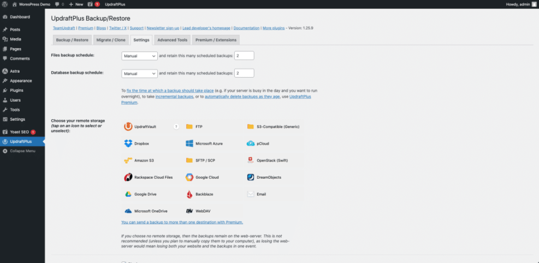Select Backblaze storage
The height and width of the screenshot is (263, 539).
pos(213,194)
